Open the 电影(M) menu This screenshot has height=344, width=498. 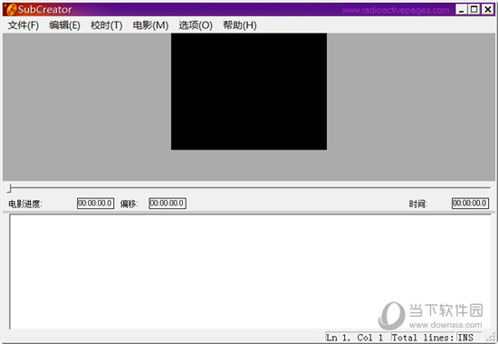click(150, 25)
